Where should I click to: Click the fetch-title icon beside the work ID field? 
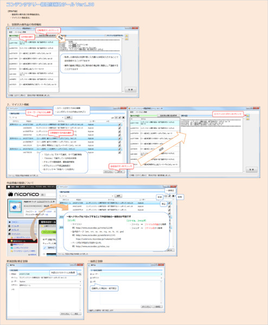[80, 274]
